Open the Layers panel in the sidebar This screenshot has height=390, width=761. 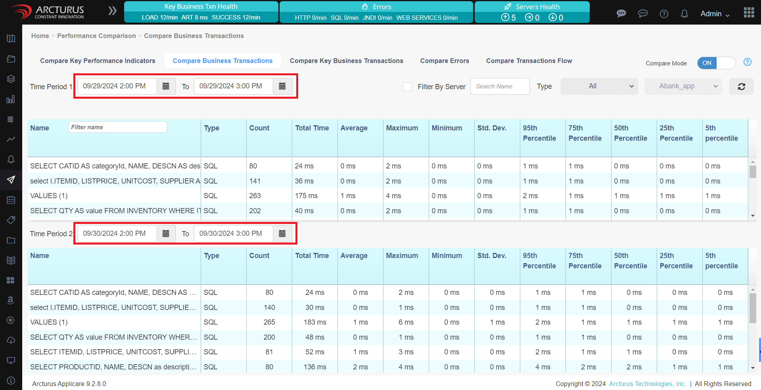tap(11, 79)
